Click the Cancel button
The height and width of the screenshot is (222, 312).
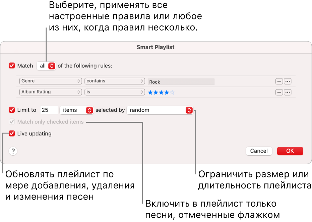(x=259, y=151)
